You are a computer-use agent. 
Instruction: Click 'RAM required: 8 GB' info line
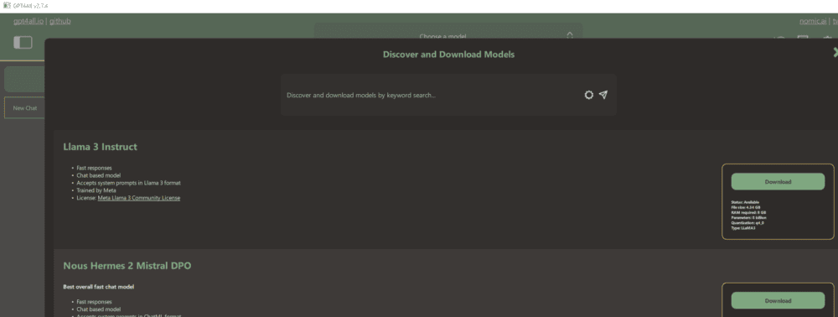[x=748, y=212]
